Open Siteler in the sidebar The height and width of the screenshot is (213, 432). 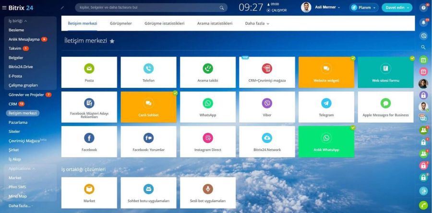pos(14,131)
